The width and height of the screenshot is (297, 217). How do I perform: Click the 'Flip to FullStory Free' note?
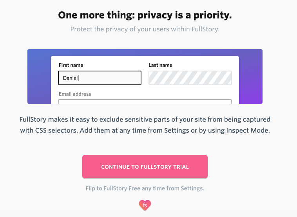point(145,188)
